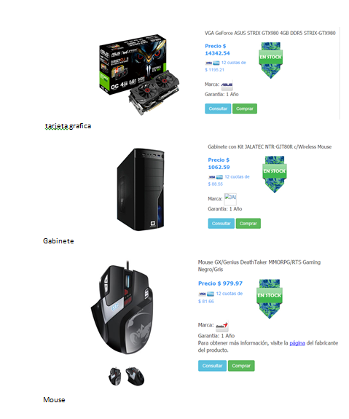
Task: Open the black computer case product image
Action: click(x=141, y=189)
